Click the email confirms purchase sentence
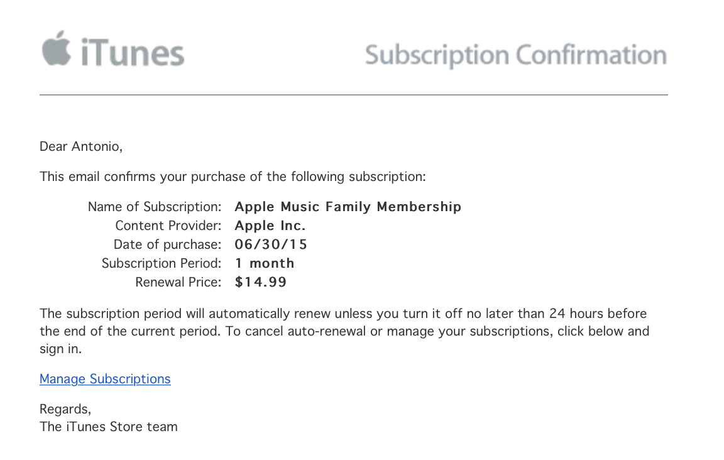Image resolution: width=724 pixels, height=460 pixels. [233, 177]
